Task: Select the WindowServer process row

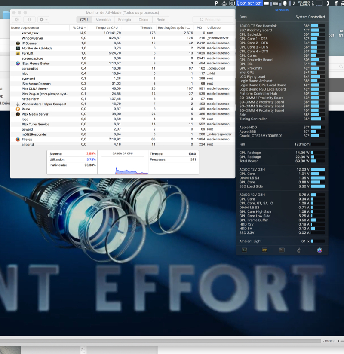Action: tap(123, 38)
